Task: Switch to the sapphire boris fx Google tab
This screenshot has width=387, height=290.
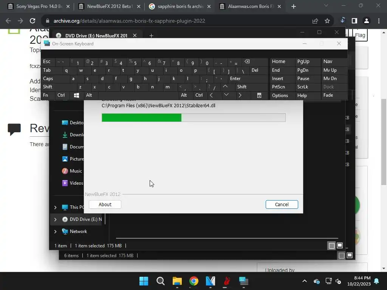Action: 179,6
